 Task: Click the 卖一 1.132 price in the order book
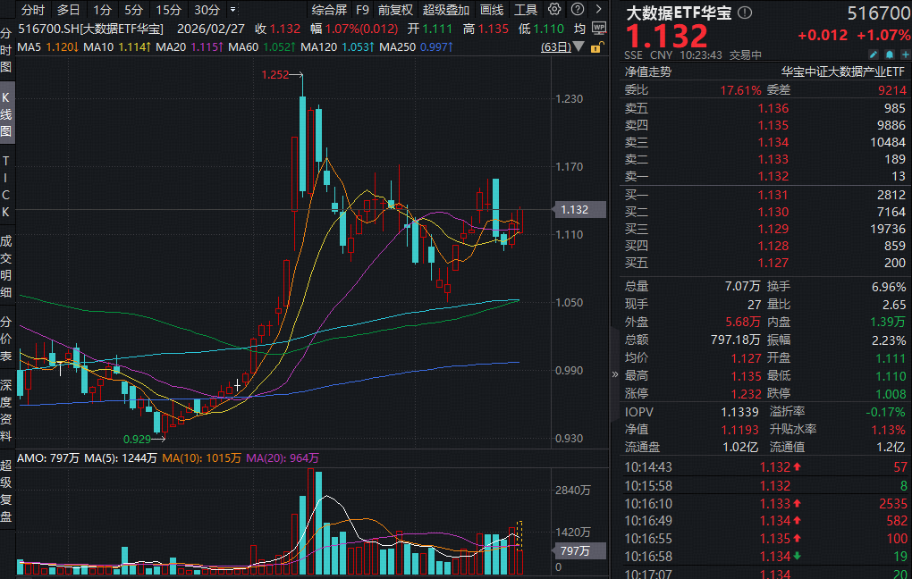774,176
